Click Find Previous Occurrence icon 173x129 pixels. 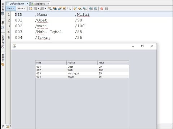55,9
